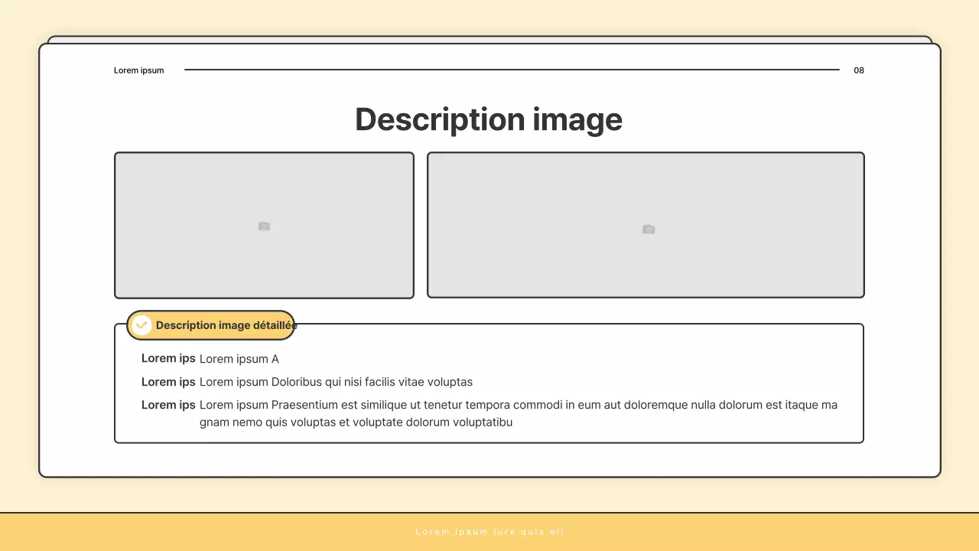Click the footer text "Lorem ipsum iure quis eli"
The height and width of the screenshot is (551, 979).
pyautogui.click(x=489, y=532)
